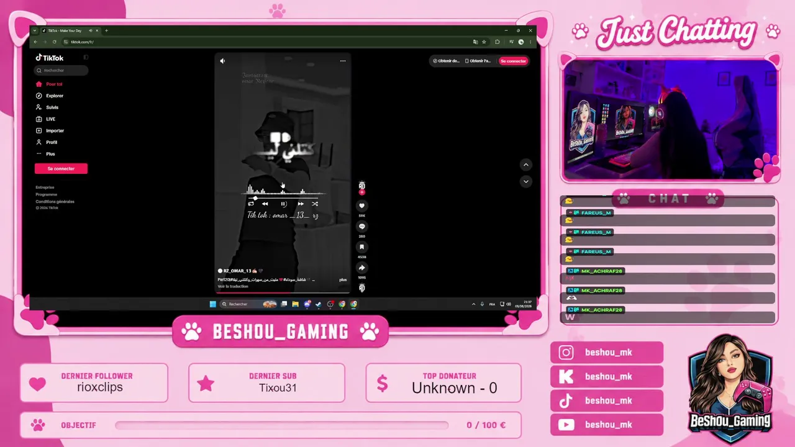This screenshot has width=795, height=447.
Task: Open Task View on the taskbar
Action: pos(284,304)
